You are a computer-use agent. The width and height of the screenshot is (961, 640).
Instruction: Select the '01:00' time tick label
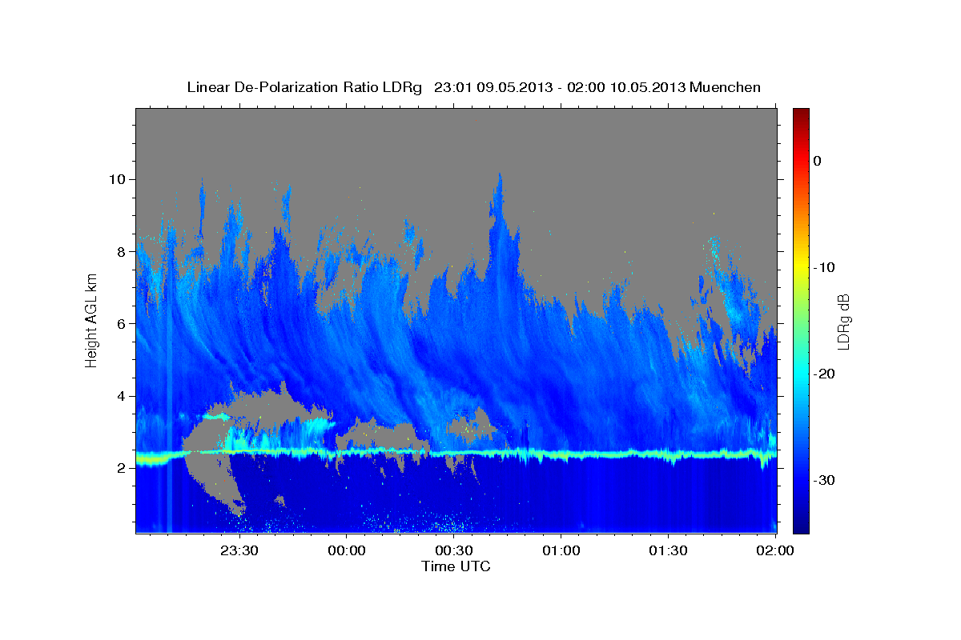[x=561, y=550]
